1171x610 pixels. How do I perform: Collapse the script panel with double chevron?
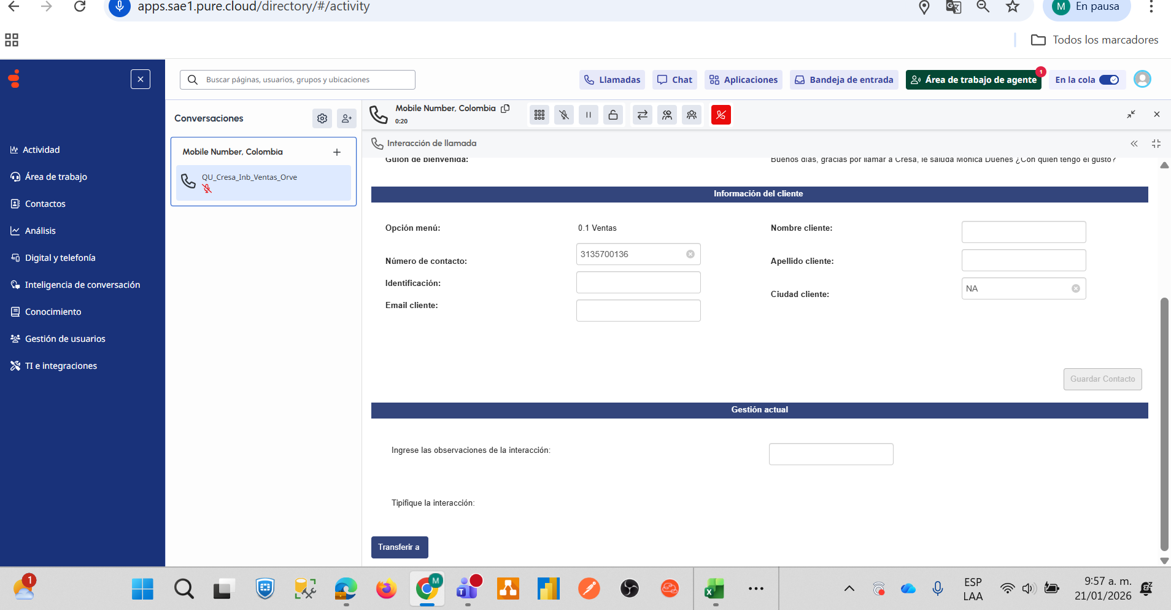pyautogui.click(x=1134, y=144)
